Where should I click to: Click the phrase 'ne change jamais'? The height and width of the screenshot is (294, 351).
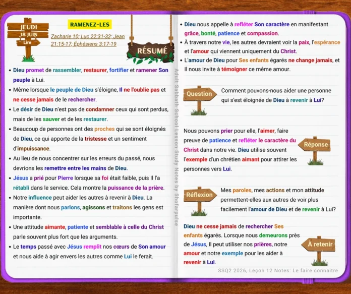click(x=310, y=60)
